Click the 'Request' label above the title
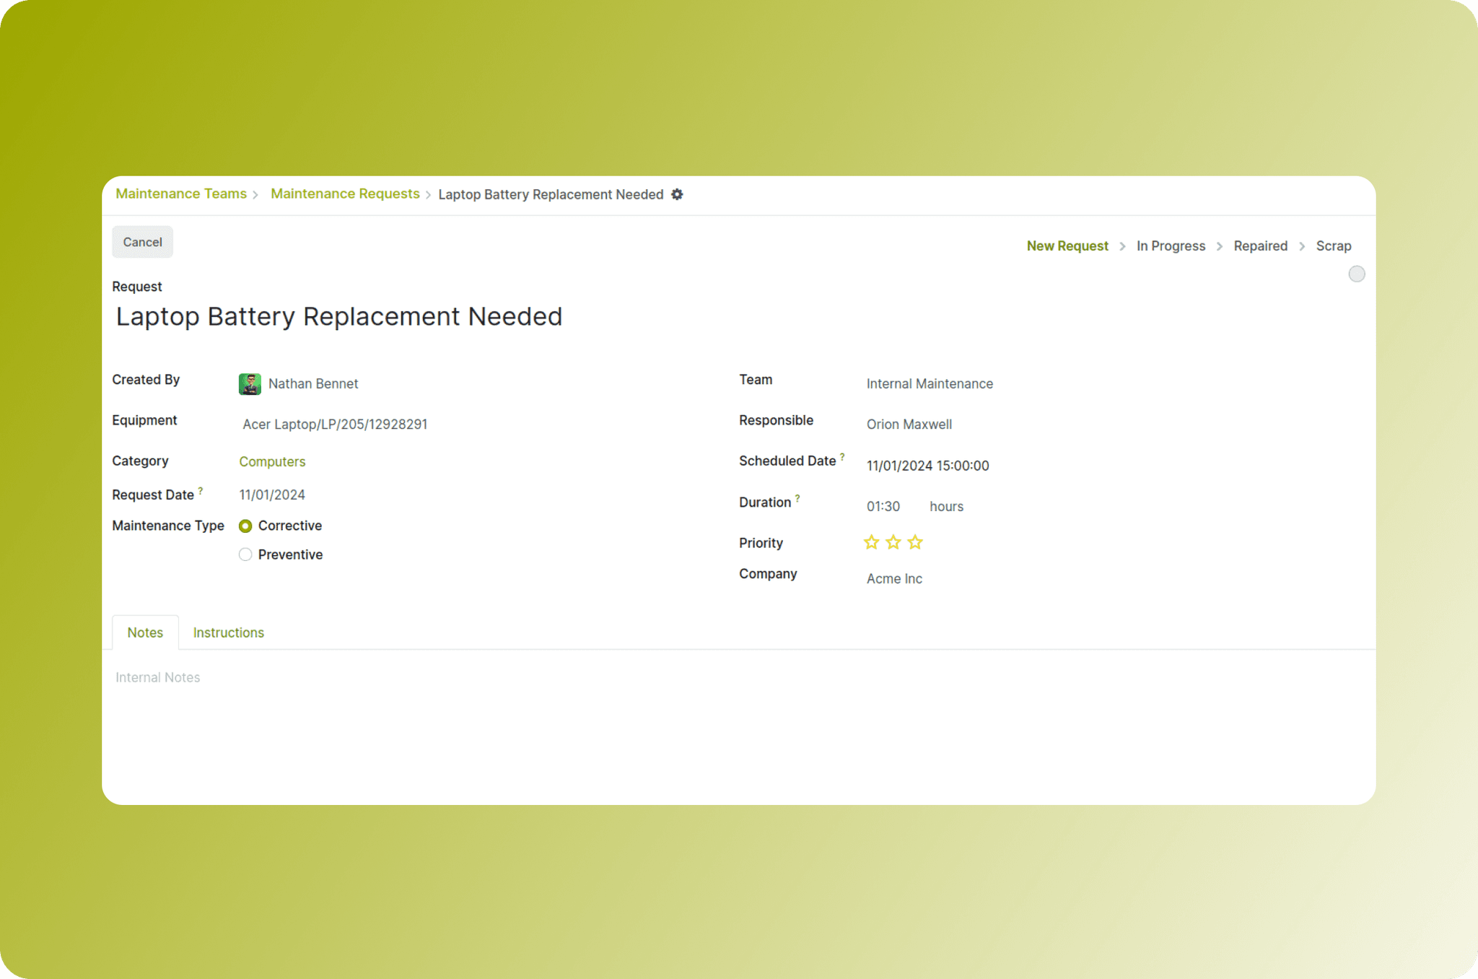This screenshot has width=1478, height=979. 137,287
